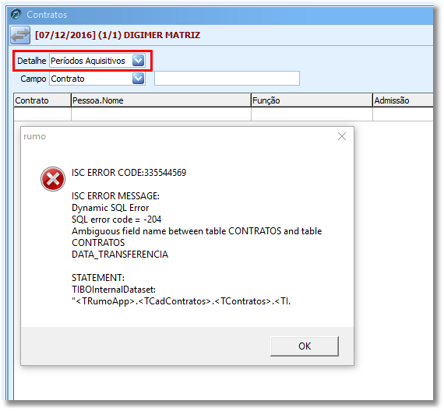Viewport: 444px width, 411px height.
Task: Click the red error X icon
Action: pyautogui.click(x=53, y=179)
